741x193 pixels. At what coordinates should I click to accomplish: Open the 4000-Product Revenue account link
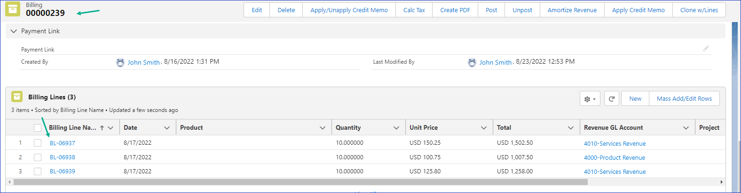click(614, 158)
